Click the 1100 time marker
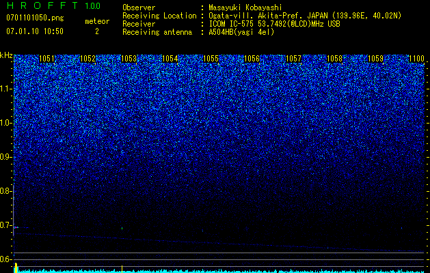The width and height of the screenshot is (430, 273). point(416,59)
